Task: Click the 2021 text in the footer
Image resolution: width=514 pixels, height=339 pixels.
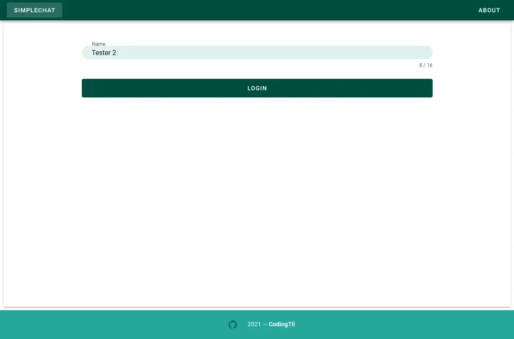Action: click(254, 324)
